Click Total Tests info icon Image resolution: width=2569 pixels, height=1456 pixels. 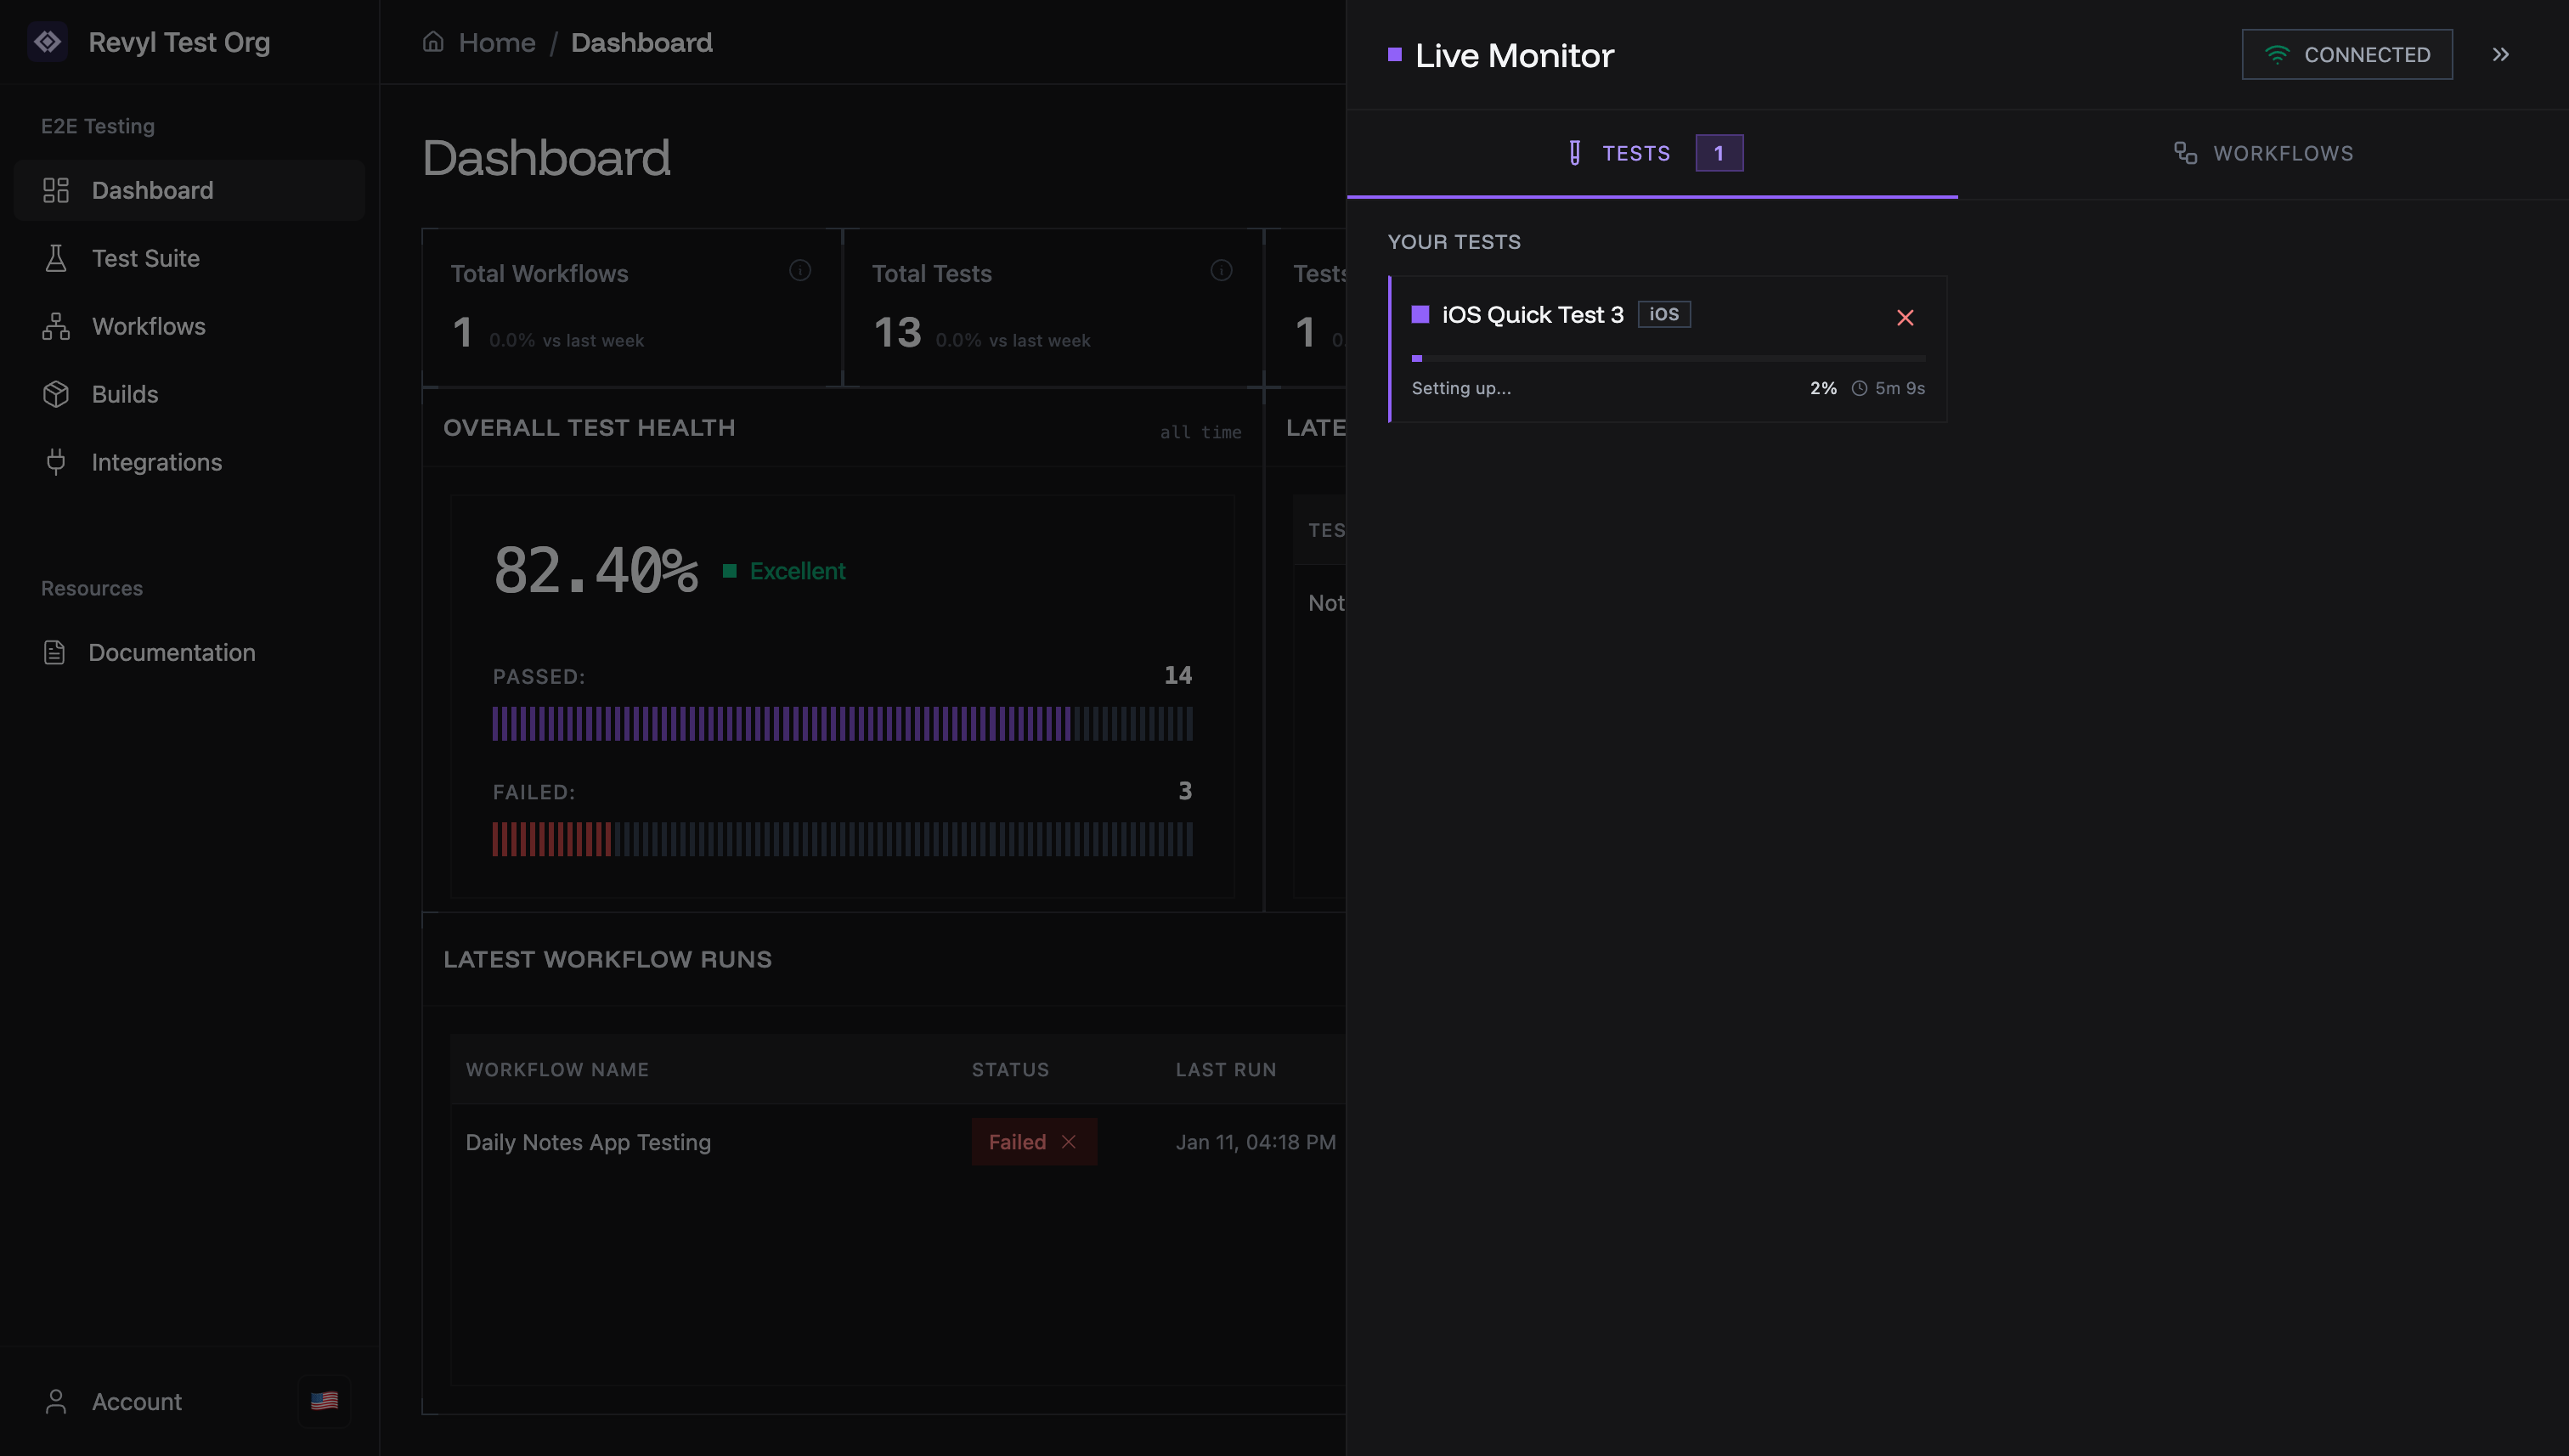click(1220, 270)
